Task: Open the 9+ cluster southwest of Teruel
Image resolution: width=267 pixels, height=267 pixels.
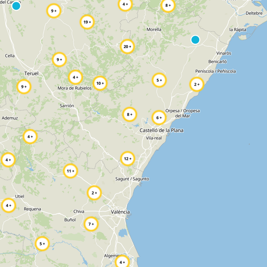Action: tap(24, 87)
